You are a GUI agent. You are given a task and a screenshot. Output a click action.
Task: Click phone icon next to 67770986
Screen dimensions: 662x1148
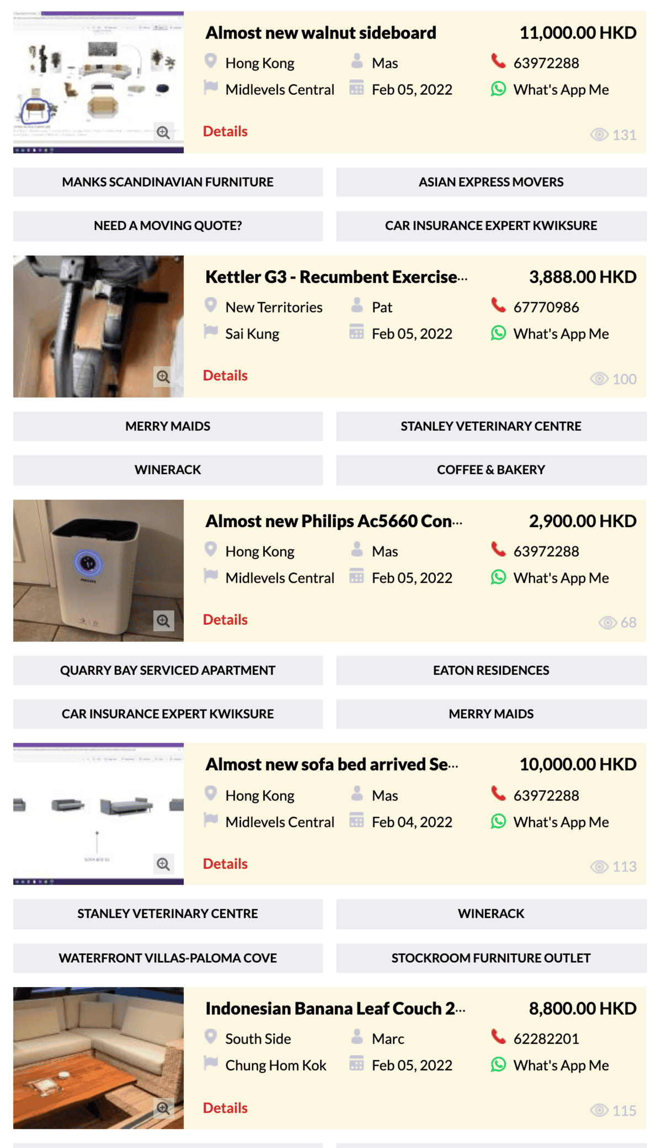pyautogui.click(x=498, y=305)
